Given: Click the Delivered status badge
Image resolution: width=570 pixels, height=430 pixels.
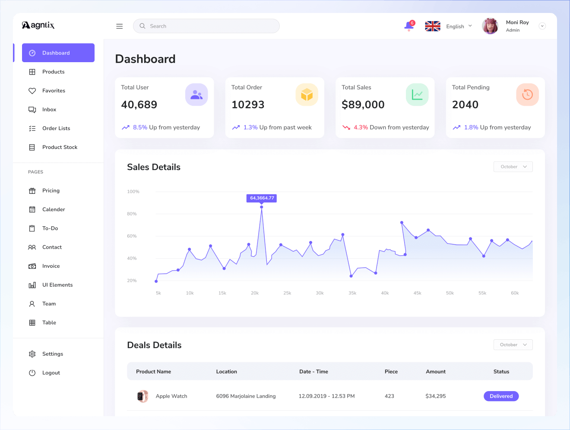Looking at the screenshot, I should [x=501, y=396].
